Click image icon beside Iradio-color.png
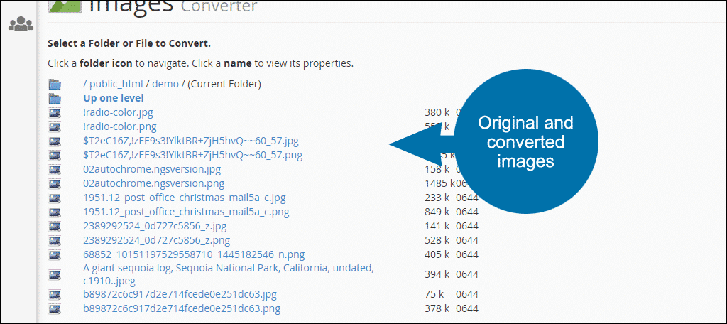 point(55,126)
